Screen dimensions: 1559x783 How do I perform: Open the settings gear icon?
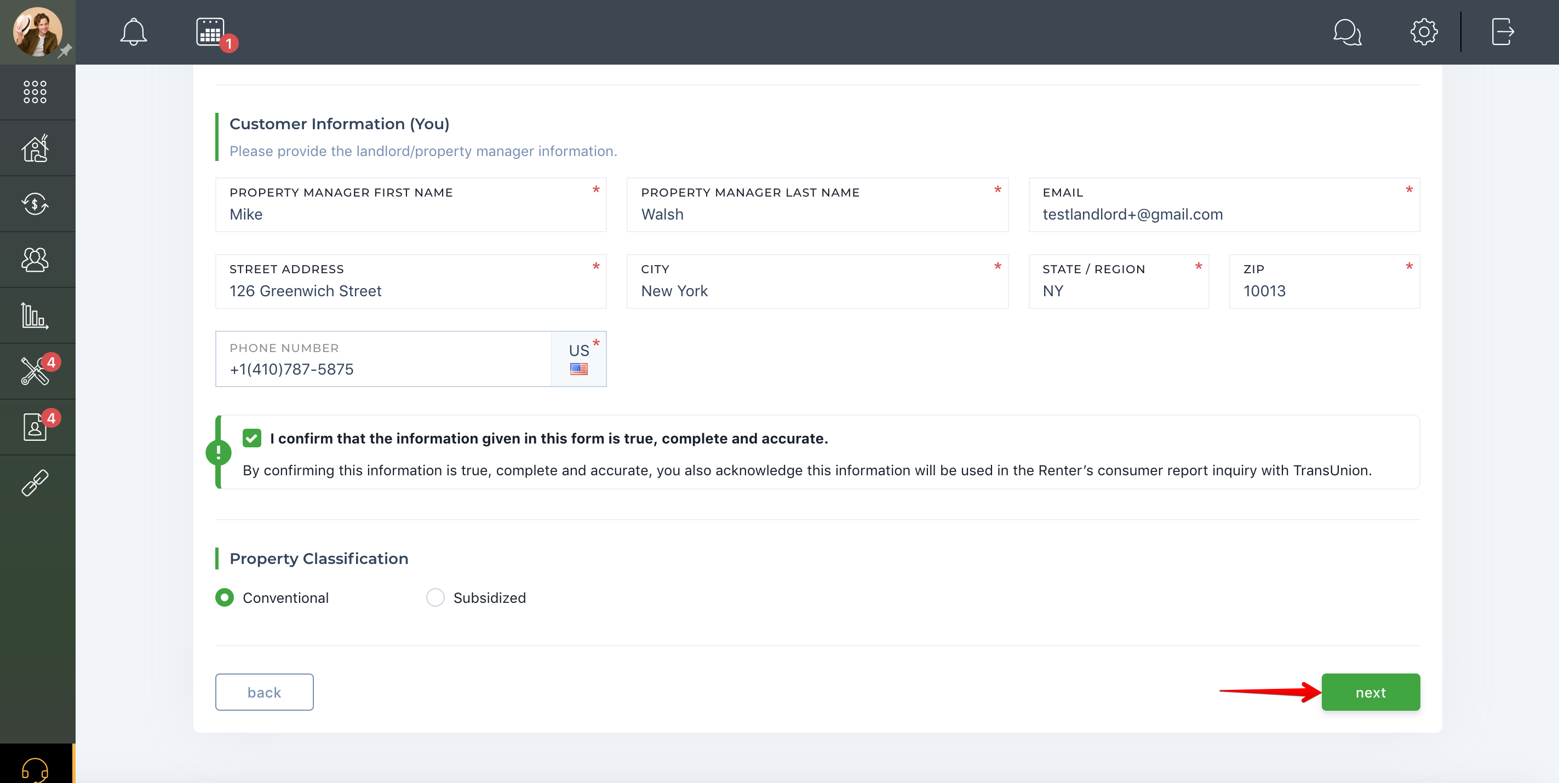1424,32
